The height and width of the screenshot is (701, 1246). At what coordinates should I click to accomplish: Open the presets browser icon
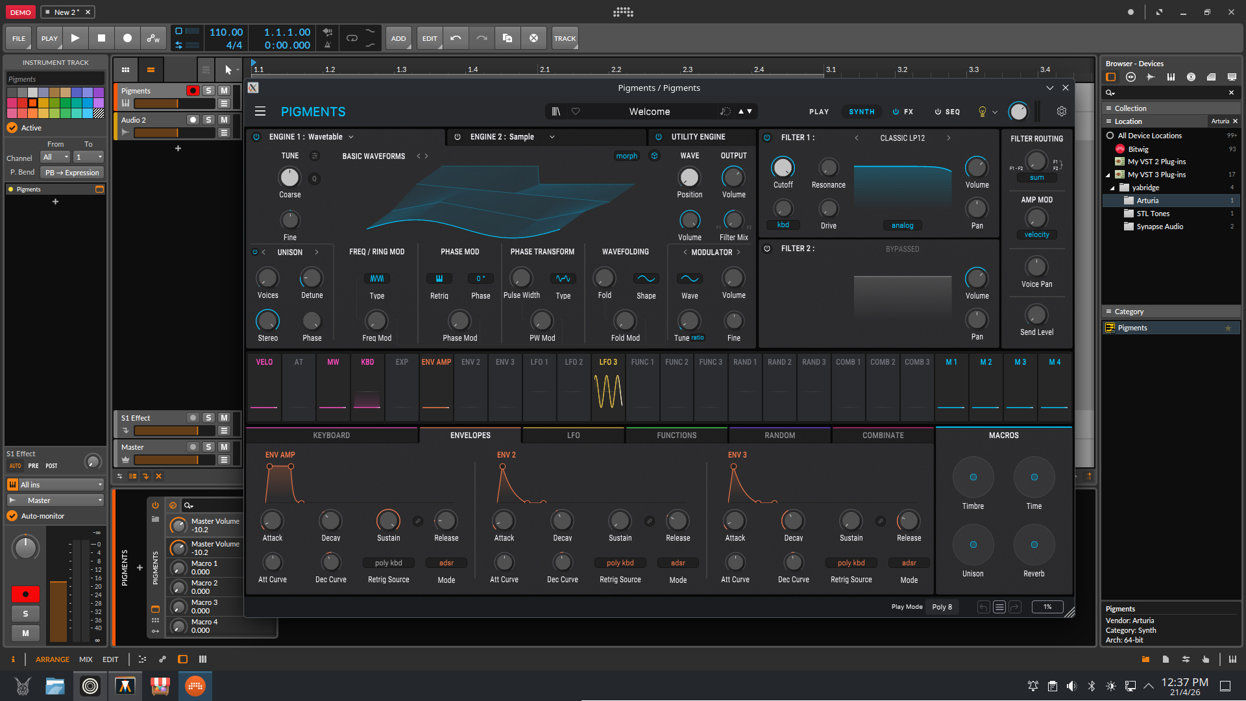tap(1131, 77)
